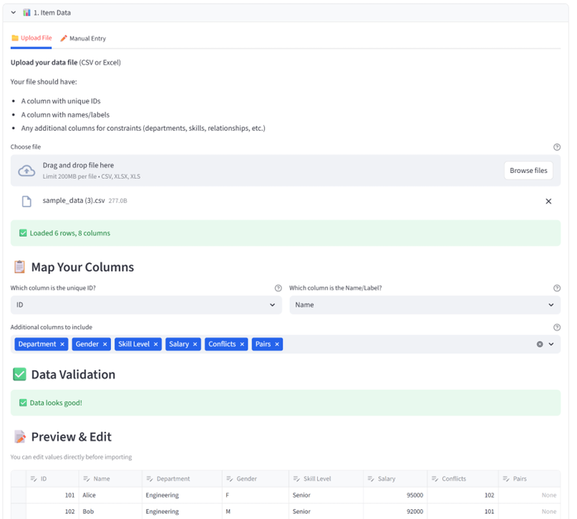
Task: Open the unique ID column dropdown
Action: tap(146, 305)
